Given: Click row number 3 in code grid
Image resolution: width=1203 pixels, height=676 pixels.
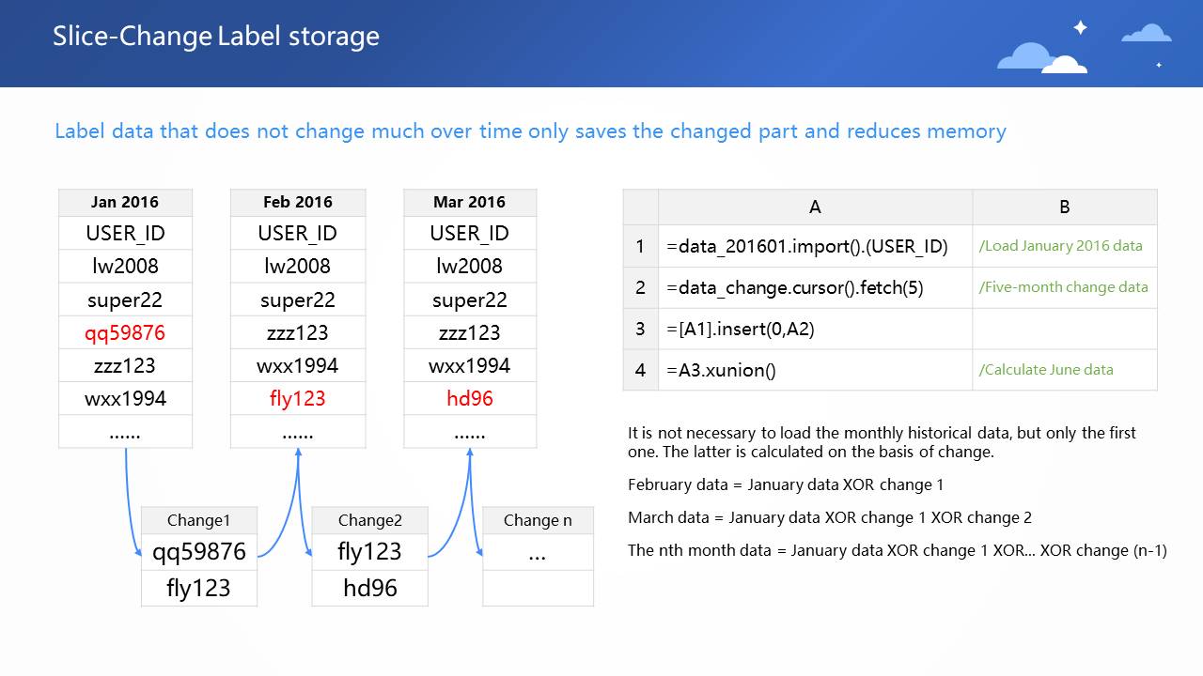Looking at the screenshot, I should pos(640,329).
